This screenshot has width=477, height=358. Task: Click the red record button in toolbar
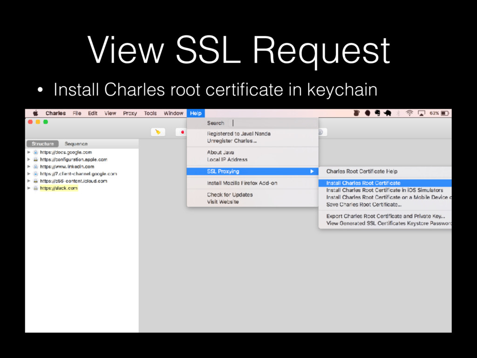pos(182,132)
